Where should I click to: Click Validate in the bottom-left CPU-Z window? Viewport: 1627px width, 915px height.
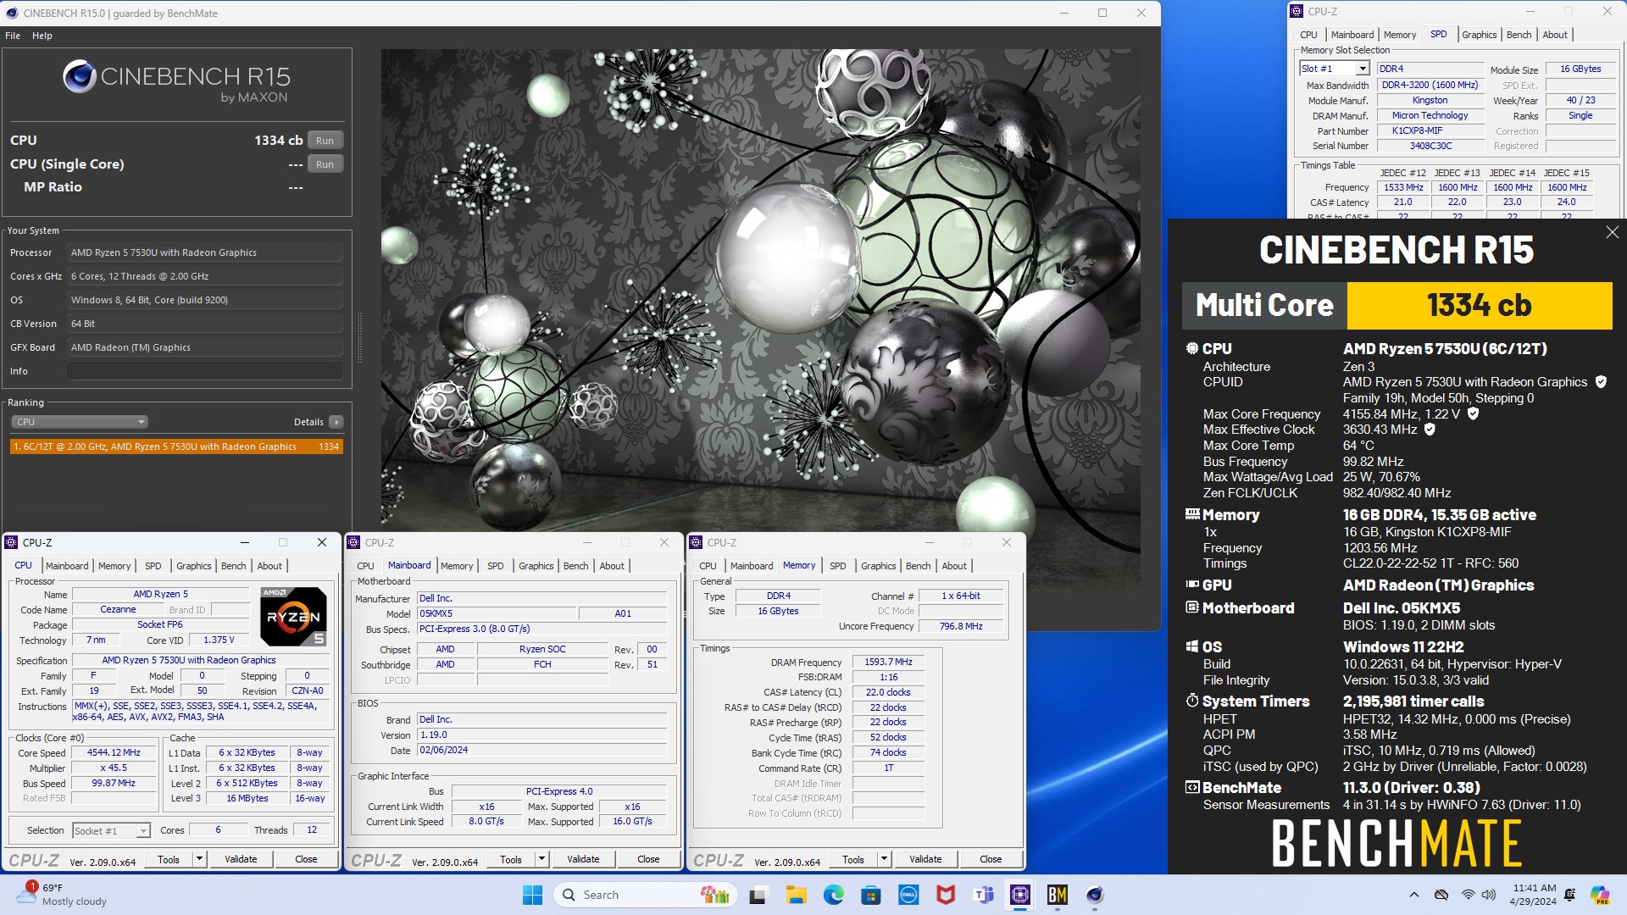click(241, 859)
